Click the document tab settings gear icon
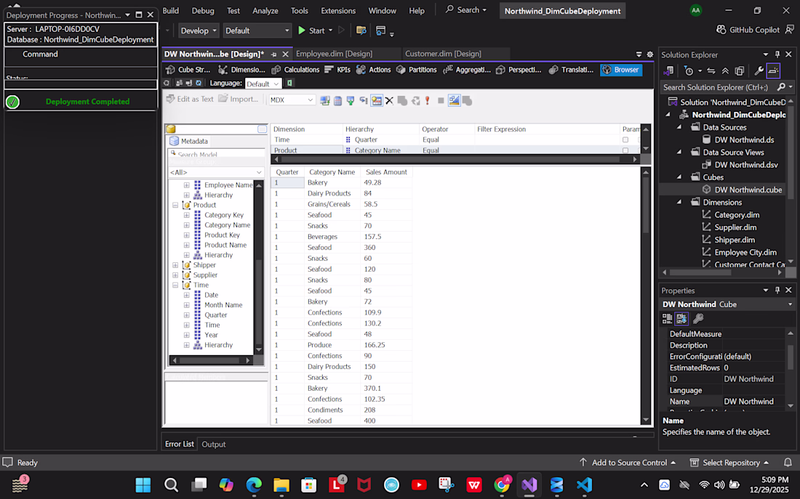Screen dimensions: 800x499 649,54
